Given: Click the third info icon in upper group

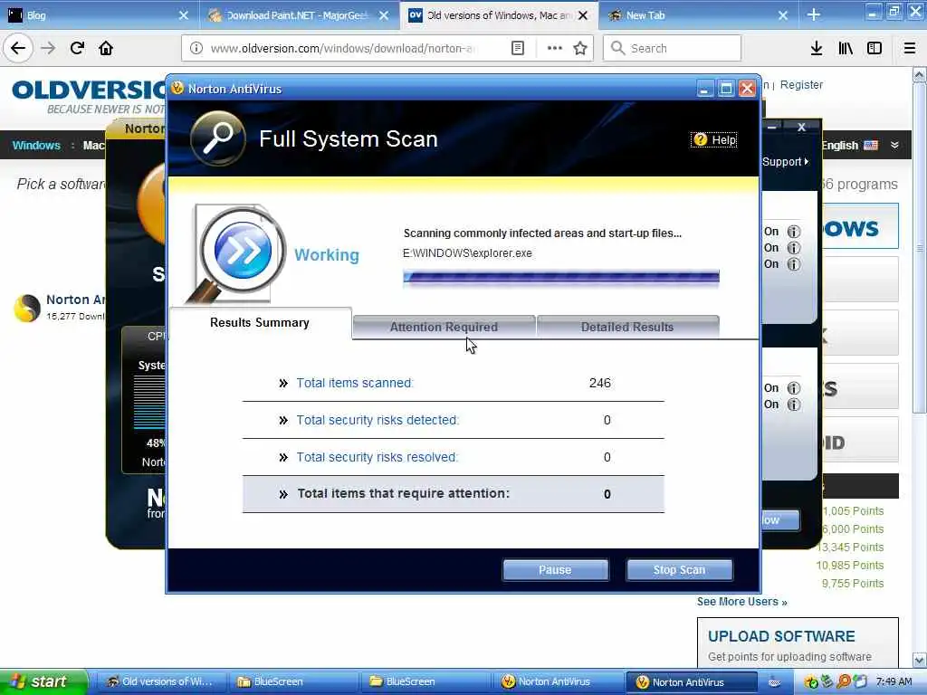Looking at the screenshot, I should [794, 264].
